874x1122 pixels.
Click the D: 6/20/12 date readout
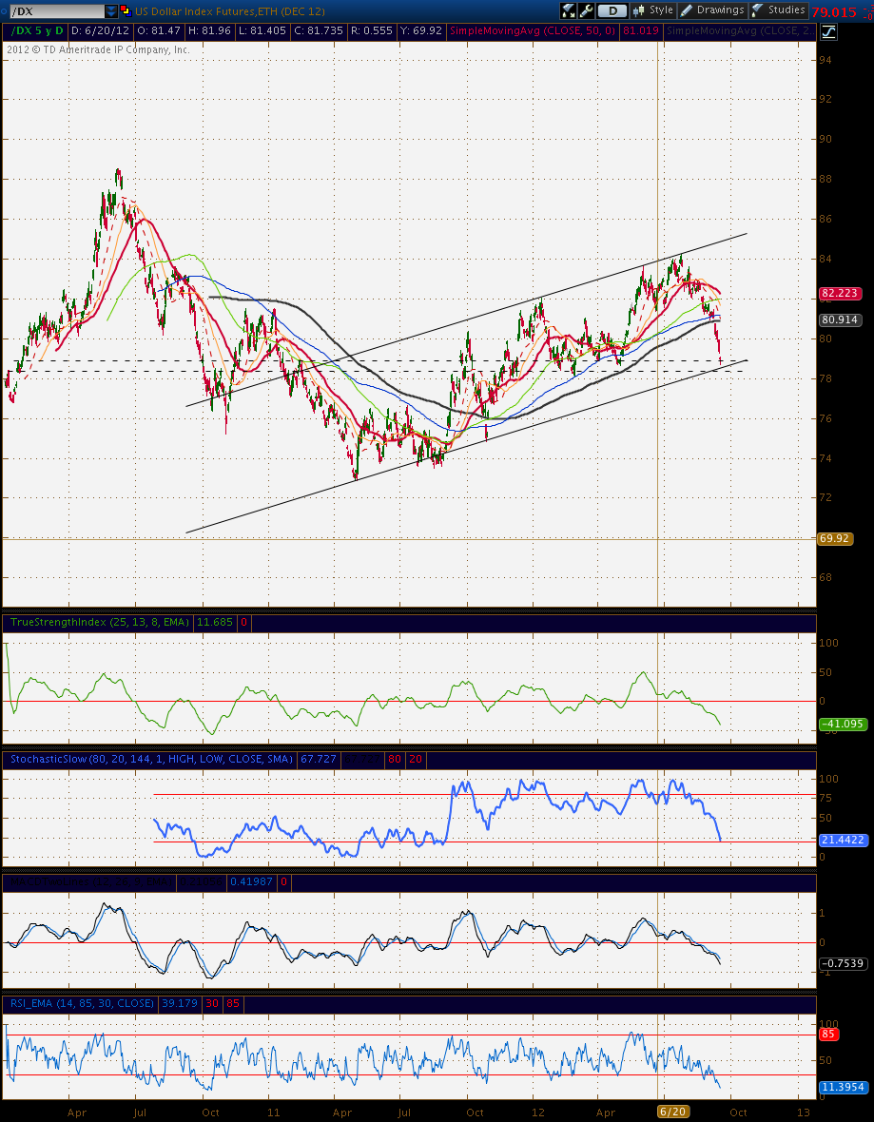[x=100, y=30]
